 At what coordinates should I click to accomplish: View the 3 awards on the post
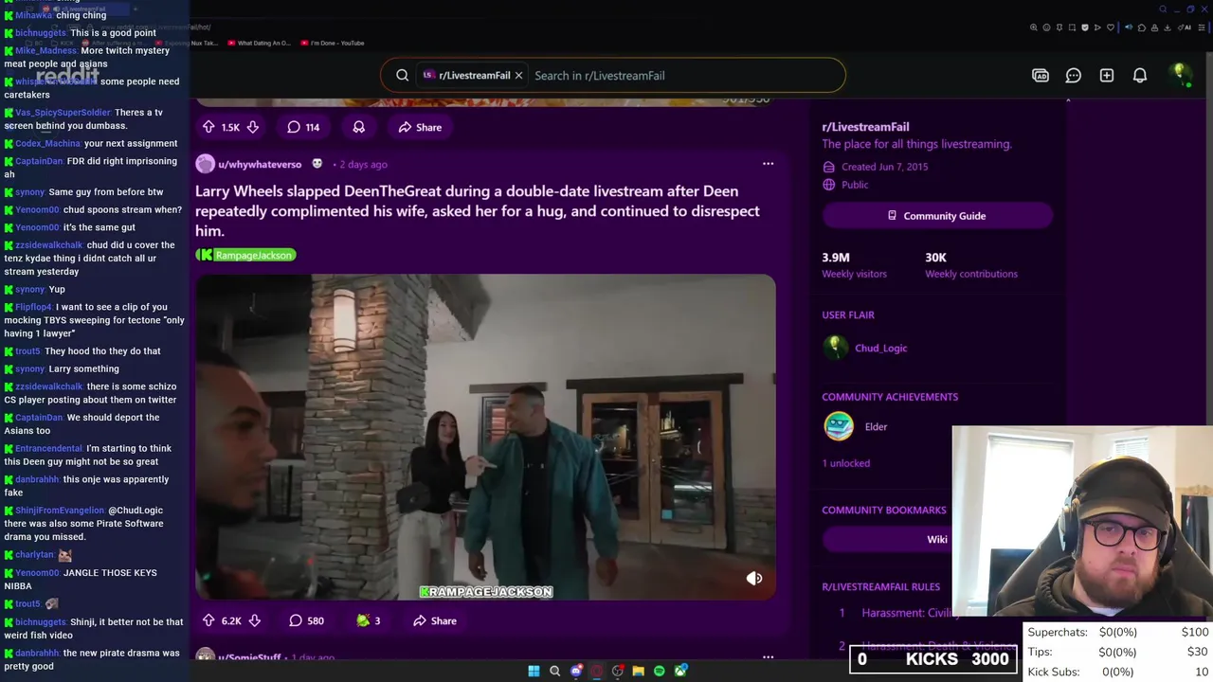click(368, 620)
